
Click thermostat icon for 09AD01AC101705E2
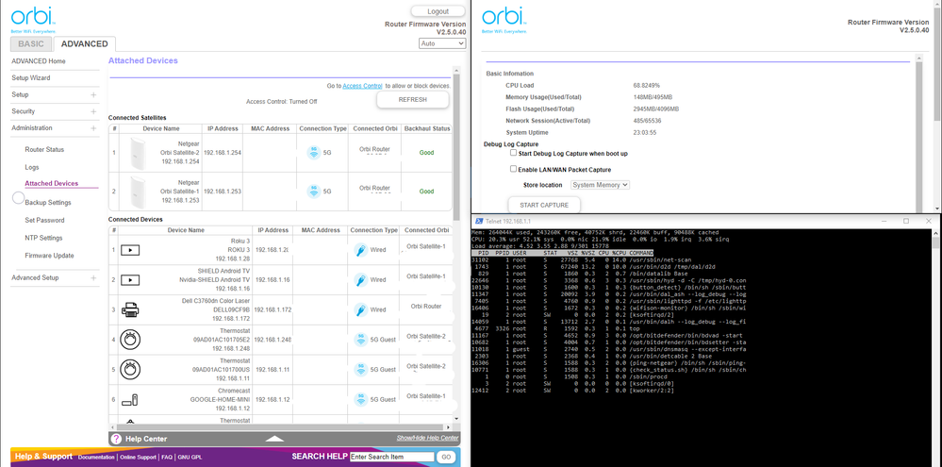point(130,341)
